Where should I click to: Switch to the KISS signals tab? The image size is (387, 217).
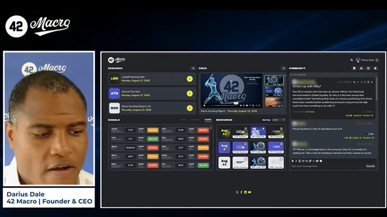[x=184, y=120]
